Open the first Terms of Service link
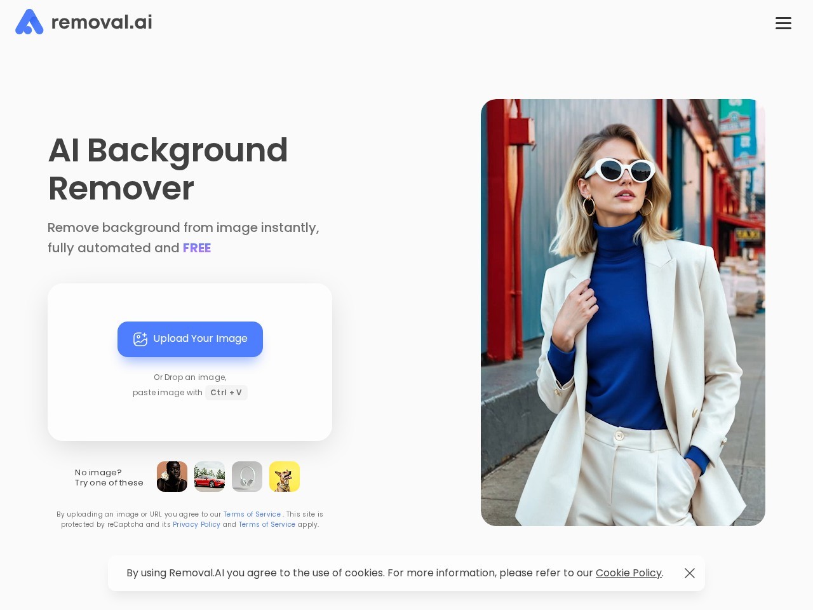The height and width of the screenshot is (610, 813). click(252, 515)
